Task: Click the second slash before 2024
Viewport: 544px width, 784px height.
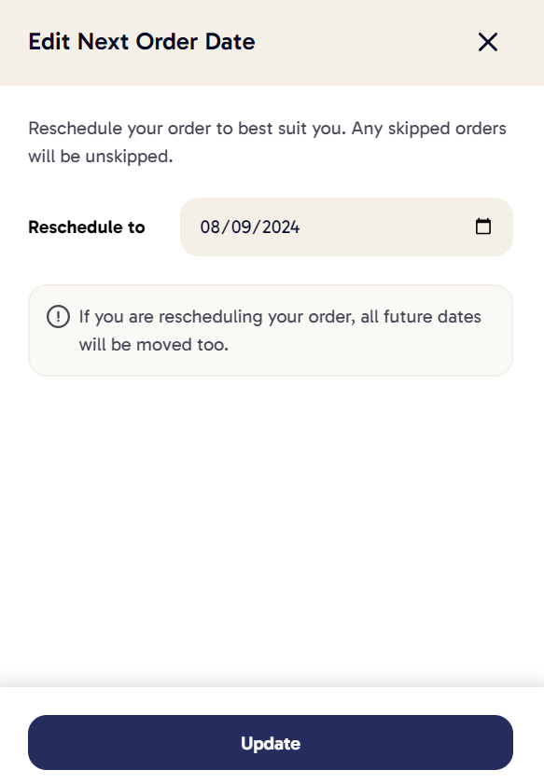Action: (x=257, y=227)
